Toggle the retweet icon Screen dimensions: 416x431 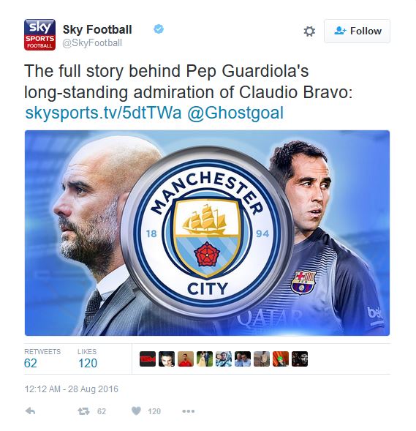pyautogui.click(x=83, y=411)
